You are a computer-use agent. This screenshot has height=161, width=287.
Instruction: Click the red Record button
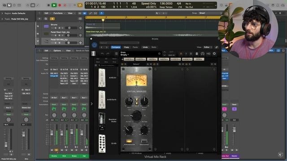(60, 5)
